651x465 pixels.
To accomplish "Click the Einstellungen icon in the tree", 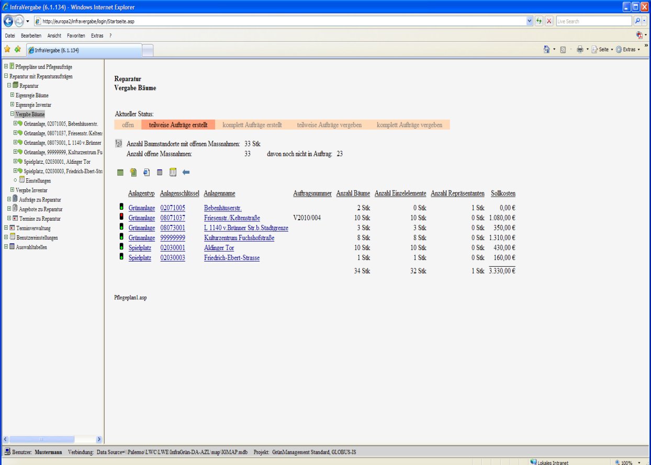I will pos(22,180).
